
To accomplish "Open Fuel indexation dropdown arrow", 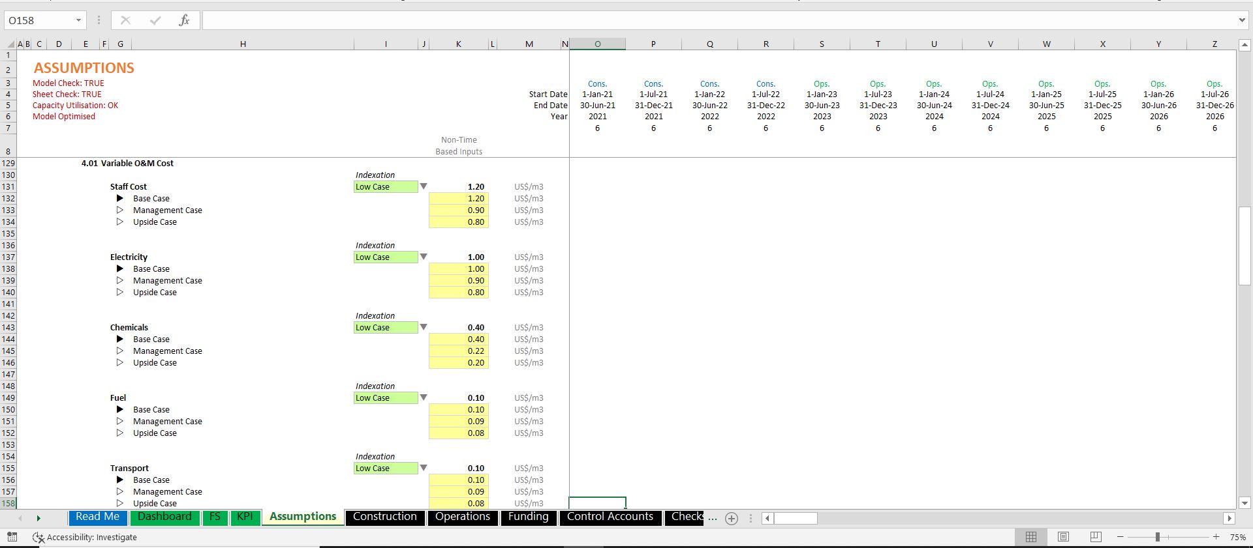I will pos(424,397).
